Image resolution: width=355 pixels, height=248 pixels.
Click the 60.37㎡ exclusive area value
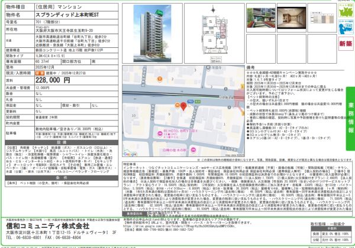pyautogui.click(x=42, y=61)
